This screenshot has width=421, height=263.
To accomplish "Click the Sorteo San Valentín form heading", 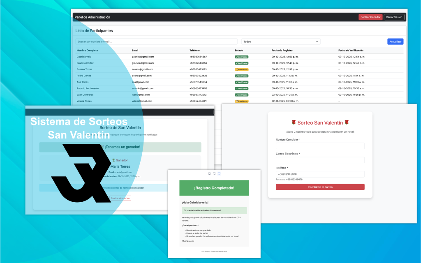I will [320, 122].
